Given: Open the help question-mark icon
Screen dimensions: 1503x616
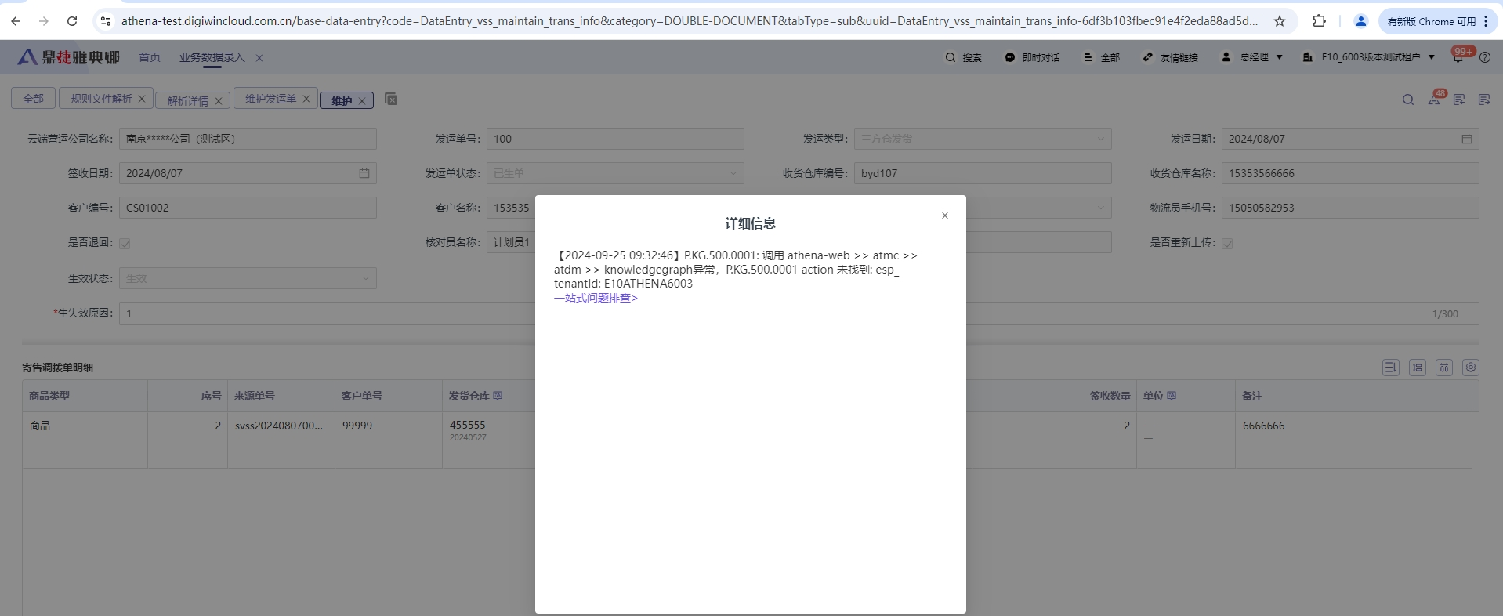Looking at the screenshot, I should click(1485, 57).
